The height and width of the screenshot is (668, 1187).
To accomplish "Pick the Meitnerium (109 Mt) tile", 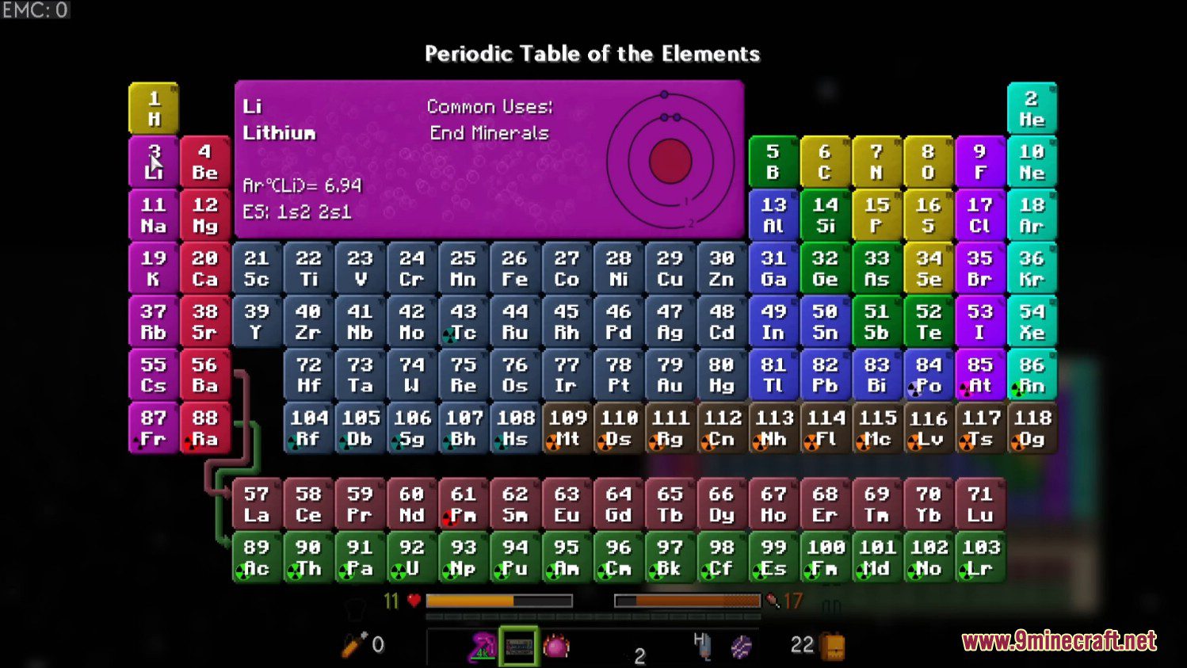I will tap(567, 428).
